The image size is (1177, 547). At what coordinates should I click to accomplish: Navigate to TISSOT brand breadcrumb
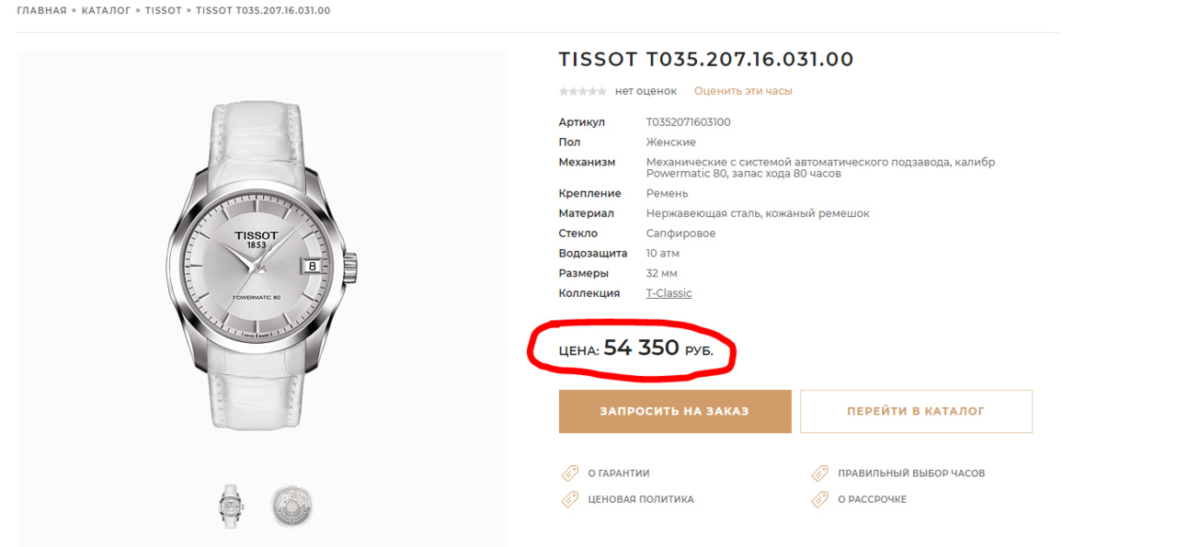click(163, 10)
